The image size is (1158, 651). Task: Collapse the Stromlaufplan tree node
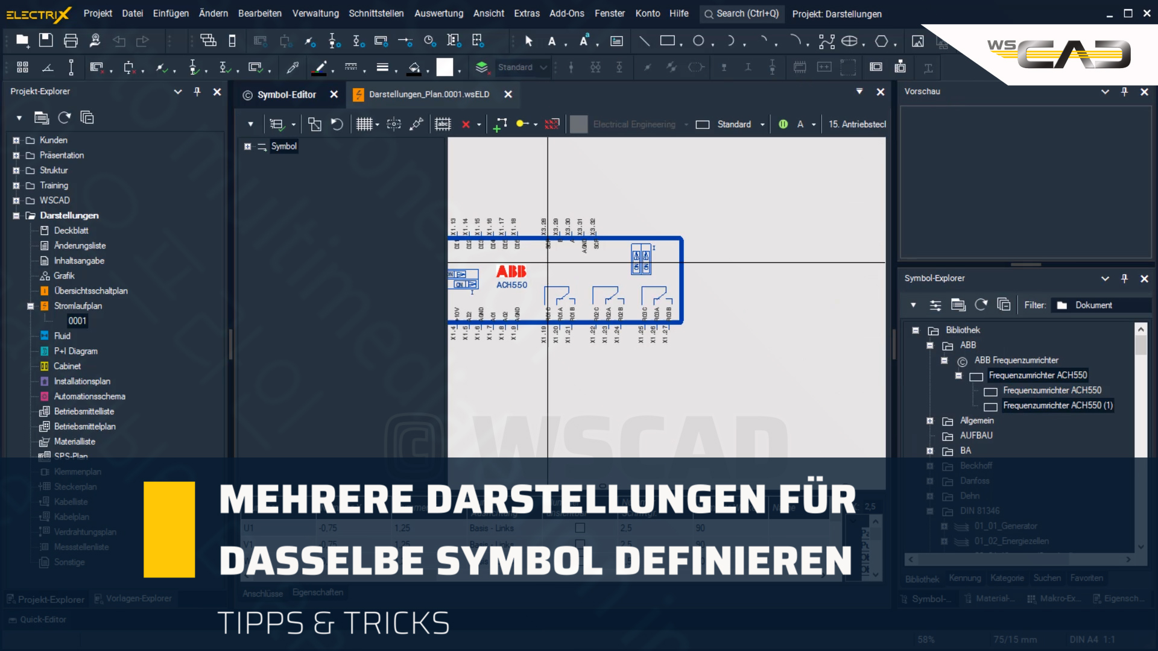tap(30, 306)
